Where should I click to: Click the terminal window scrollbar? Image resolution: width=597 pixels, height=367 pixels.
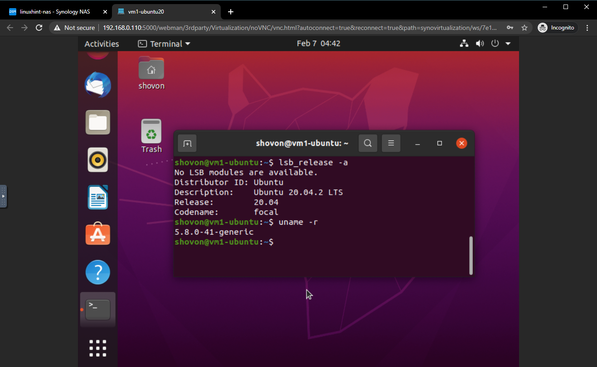[x=471, y=255]
